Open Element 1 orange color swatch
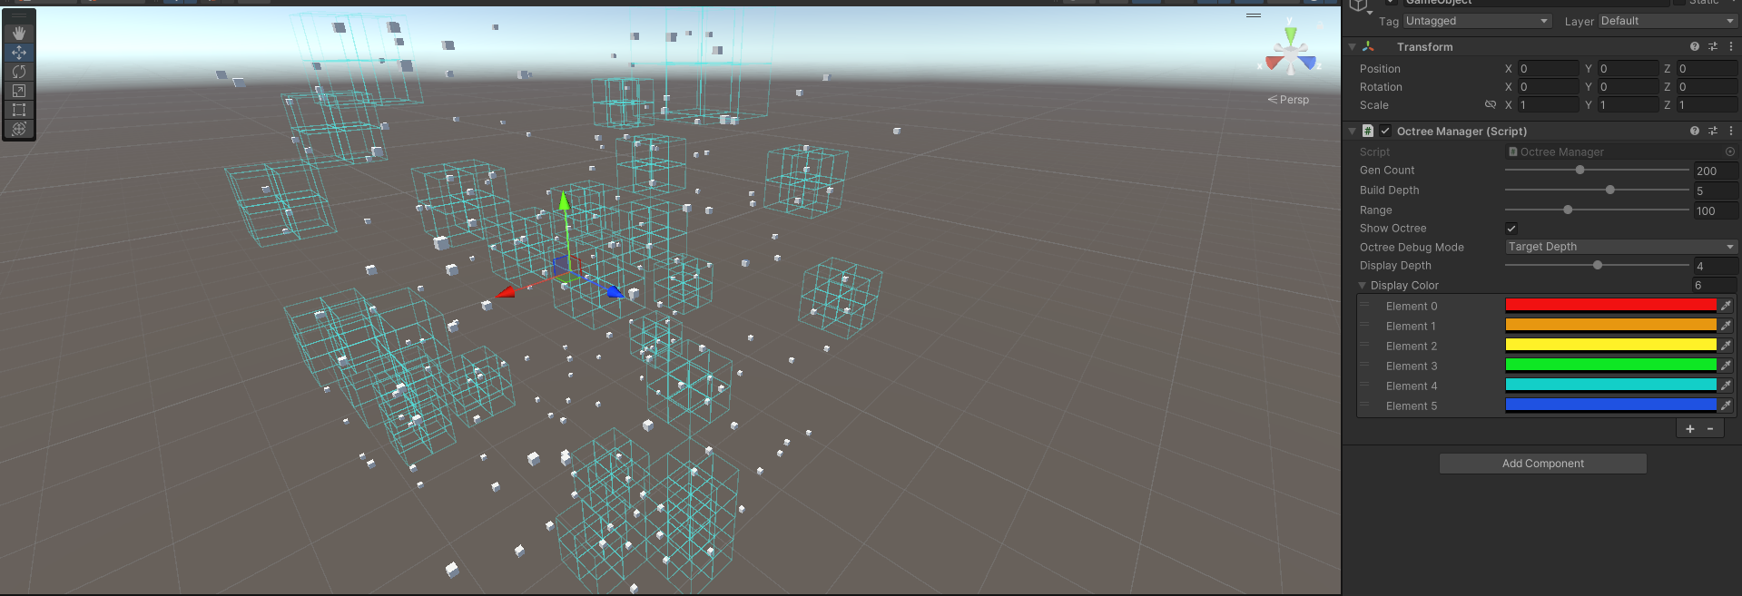This screenshot has height=596, width=1742. coord(1611,326)
